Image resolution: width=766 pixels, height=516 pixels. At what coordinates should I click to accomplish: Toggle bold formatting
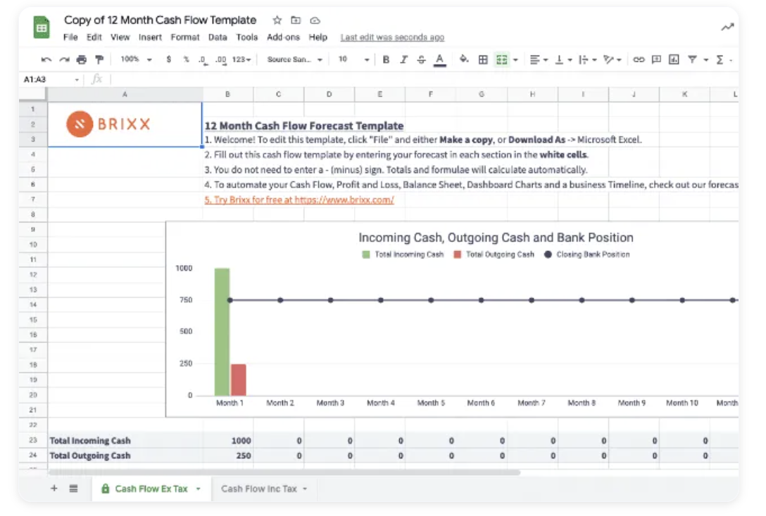[386, 60]
